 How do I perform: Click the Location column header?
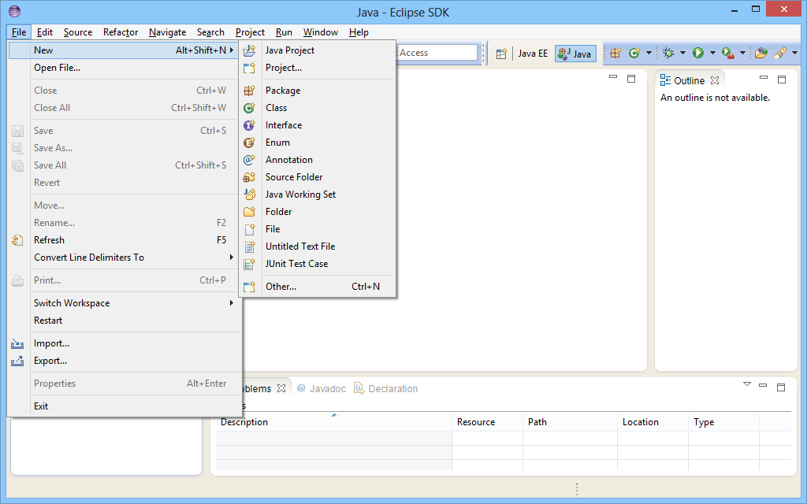click(653, 422)
